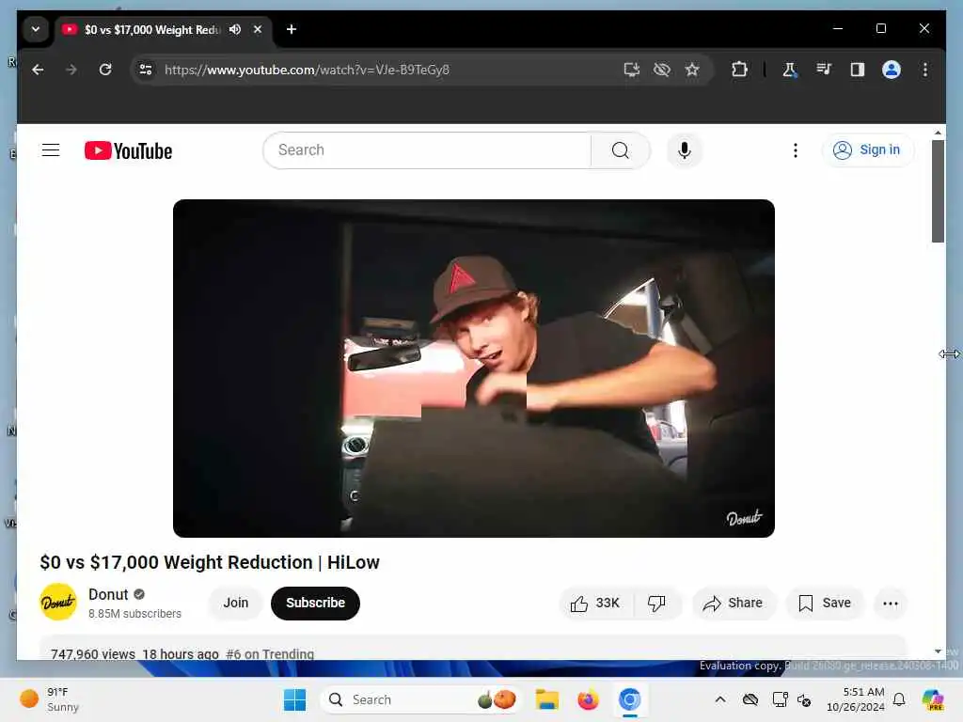Select the YouTube URL in address bar
The image size is (963, 722).
(308, 70)
